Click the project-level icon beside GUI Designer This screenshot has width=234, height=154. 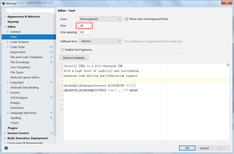tap(51, 98)
